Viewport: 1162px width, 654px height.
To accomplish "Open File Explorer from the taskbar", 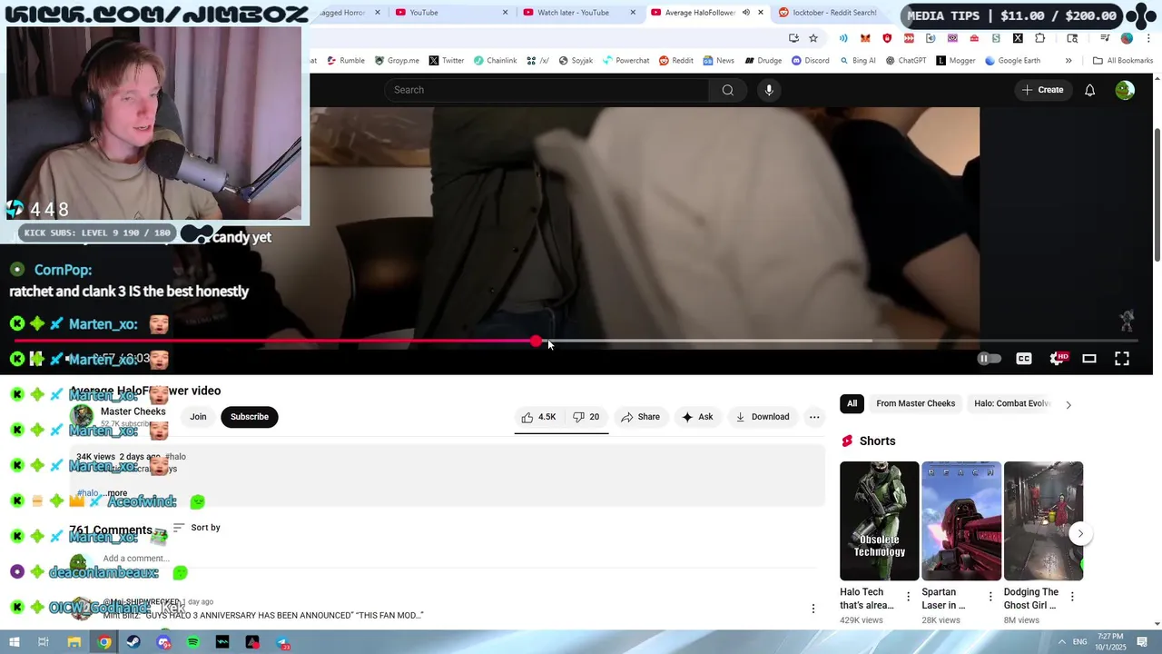I will (74, 642).
